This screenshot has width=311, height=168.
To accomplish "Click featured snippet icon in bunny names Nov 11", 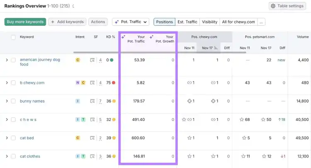I will click(x=190, y=101).
